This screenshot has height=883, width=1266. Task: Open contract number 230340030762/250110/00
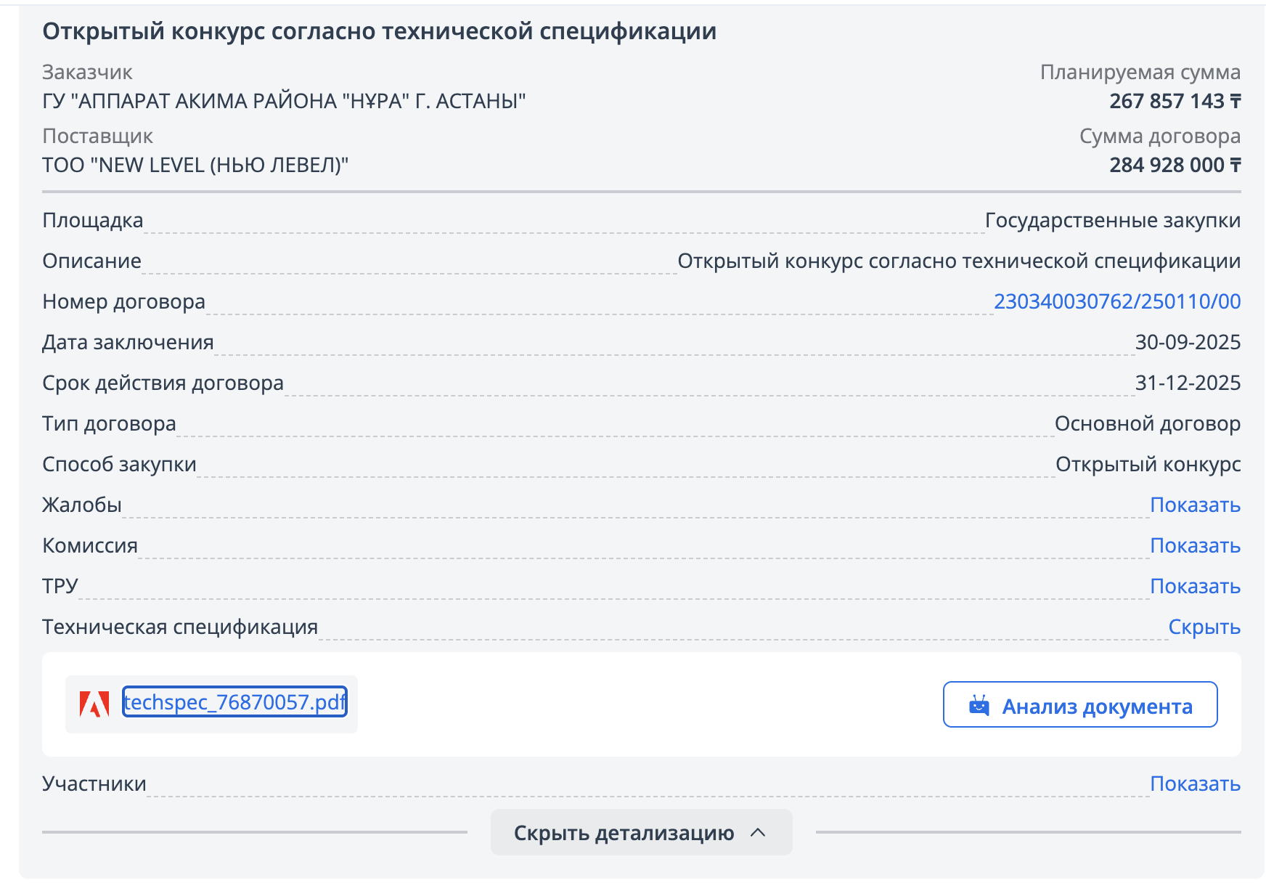click(x=1116, y=301)
